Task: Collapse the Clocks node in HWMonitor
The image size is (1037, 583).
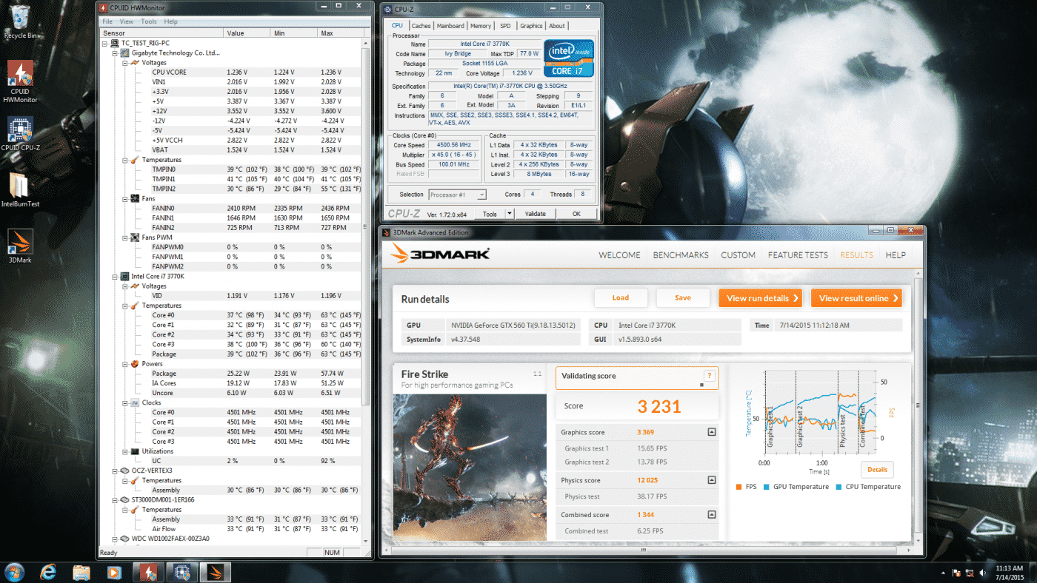Action: tap(125, 402)
